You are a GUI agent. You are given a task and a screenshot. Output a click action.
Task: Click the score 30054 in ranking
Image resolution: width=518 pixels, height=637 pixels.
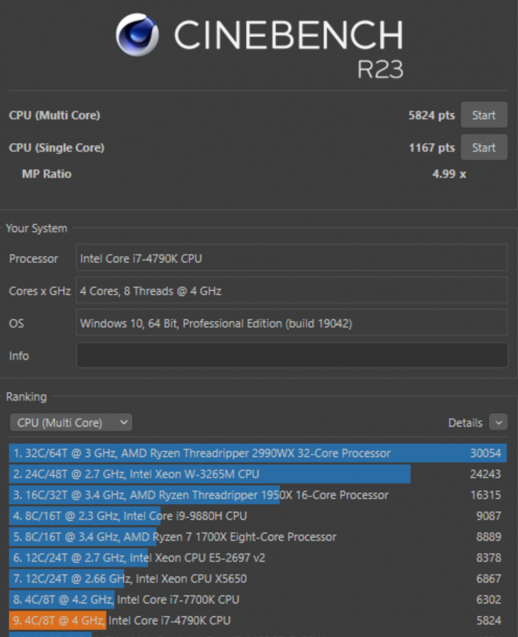[x=486, y=453]
